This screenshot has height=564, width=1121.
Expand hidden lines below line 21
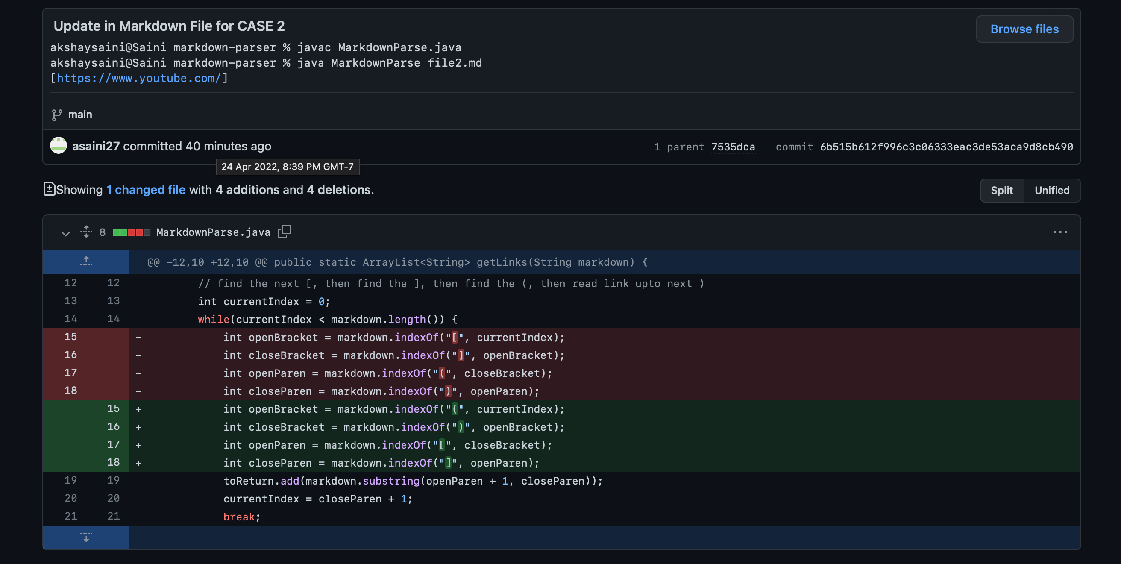pos(86,538)
